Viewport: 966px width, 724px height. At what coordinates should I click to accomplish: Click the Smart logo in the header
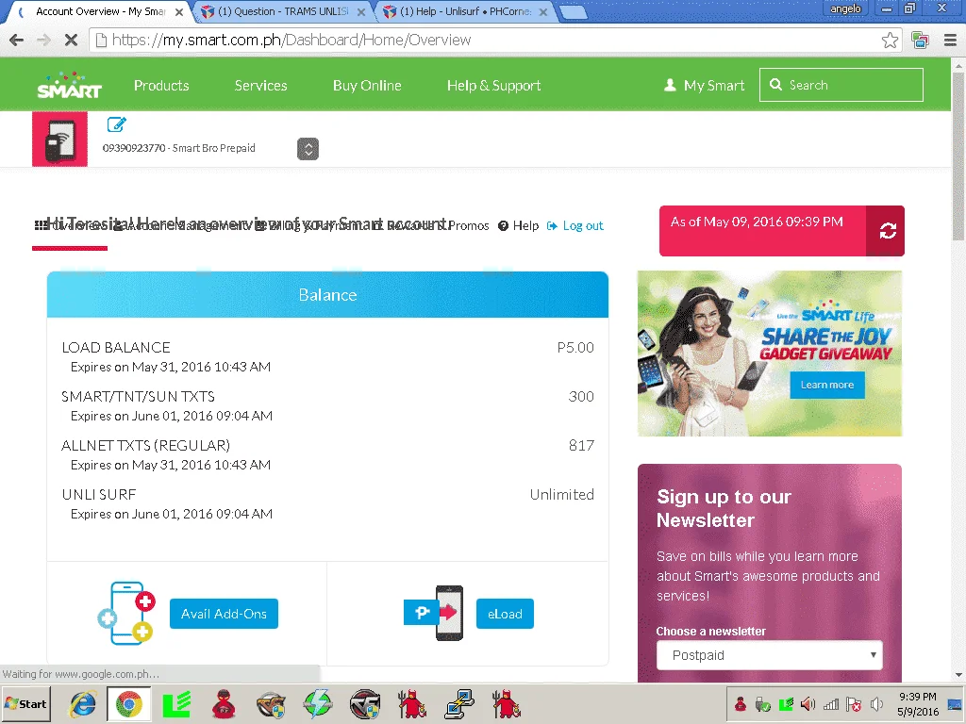[x=69, y=85]
